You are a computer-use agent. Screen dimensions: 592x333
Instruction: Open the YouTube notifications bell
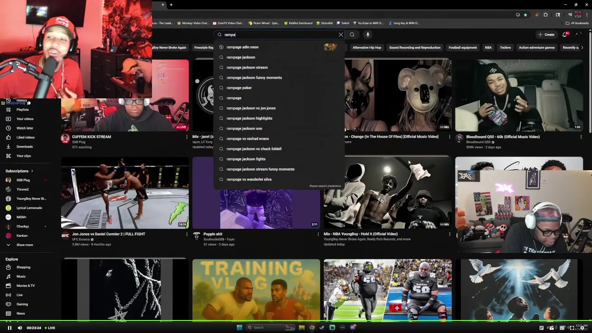point(565,35)
